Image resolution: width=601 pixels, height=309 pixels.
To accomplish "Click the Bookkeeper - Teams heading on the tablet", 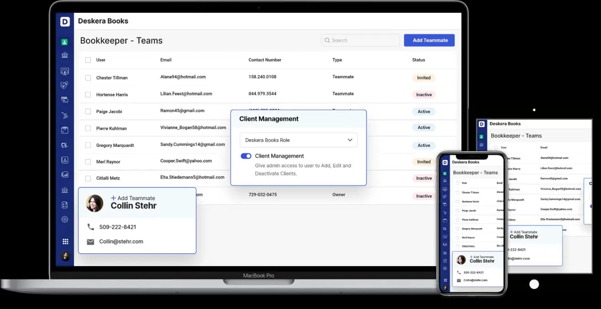I will coord(516,136).
